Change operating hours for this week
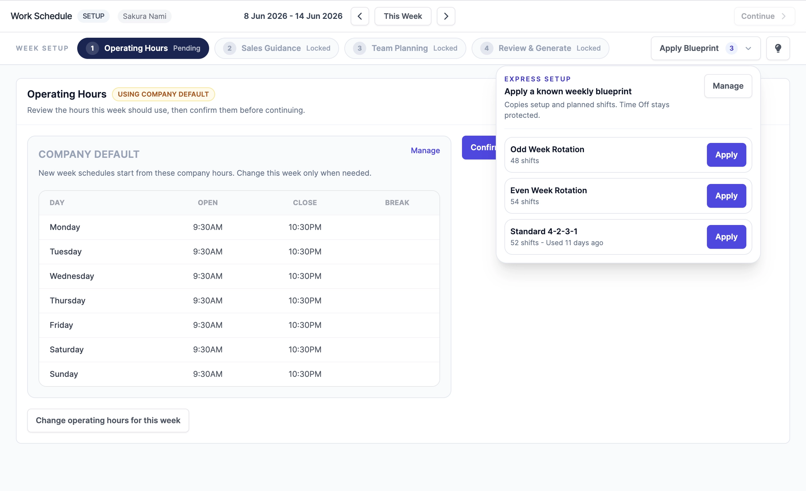The width and height of the screenshot is (806, 491). 108,421
